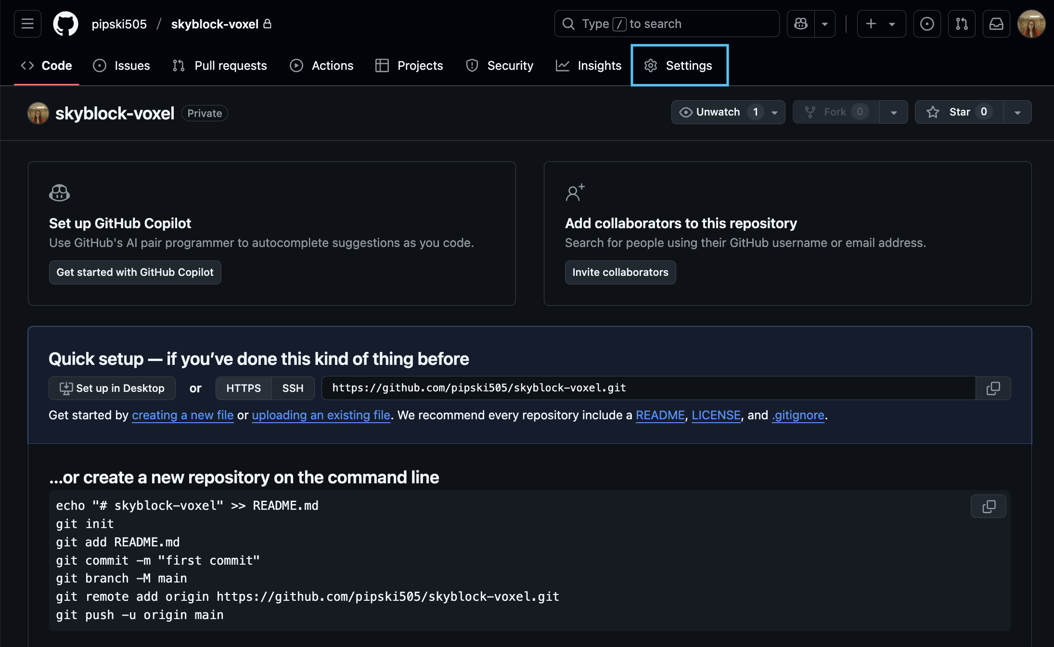Open the Projects tab
The image size is (1054, 647).
click(409, 65)
